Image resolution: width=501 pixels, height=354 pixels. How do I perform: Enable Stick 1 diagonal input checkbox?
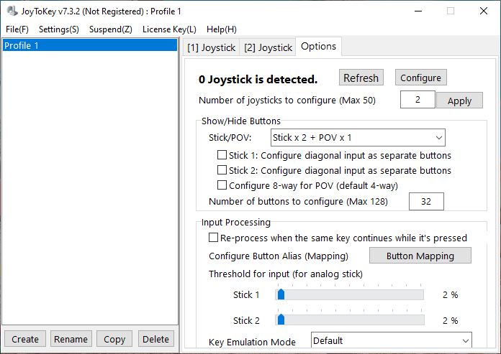tap(222, 155)
